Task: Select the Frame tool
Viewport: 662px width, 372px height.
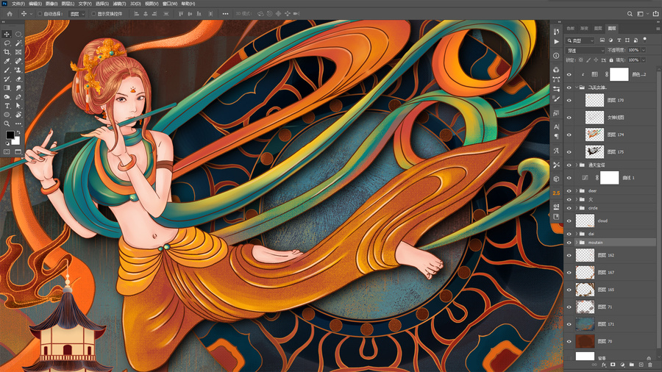Action: click(x=18, y=52)
